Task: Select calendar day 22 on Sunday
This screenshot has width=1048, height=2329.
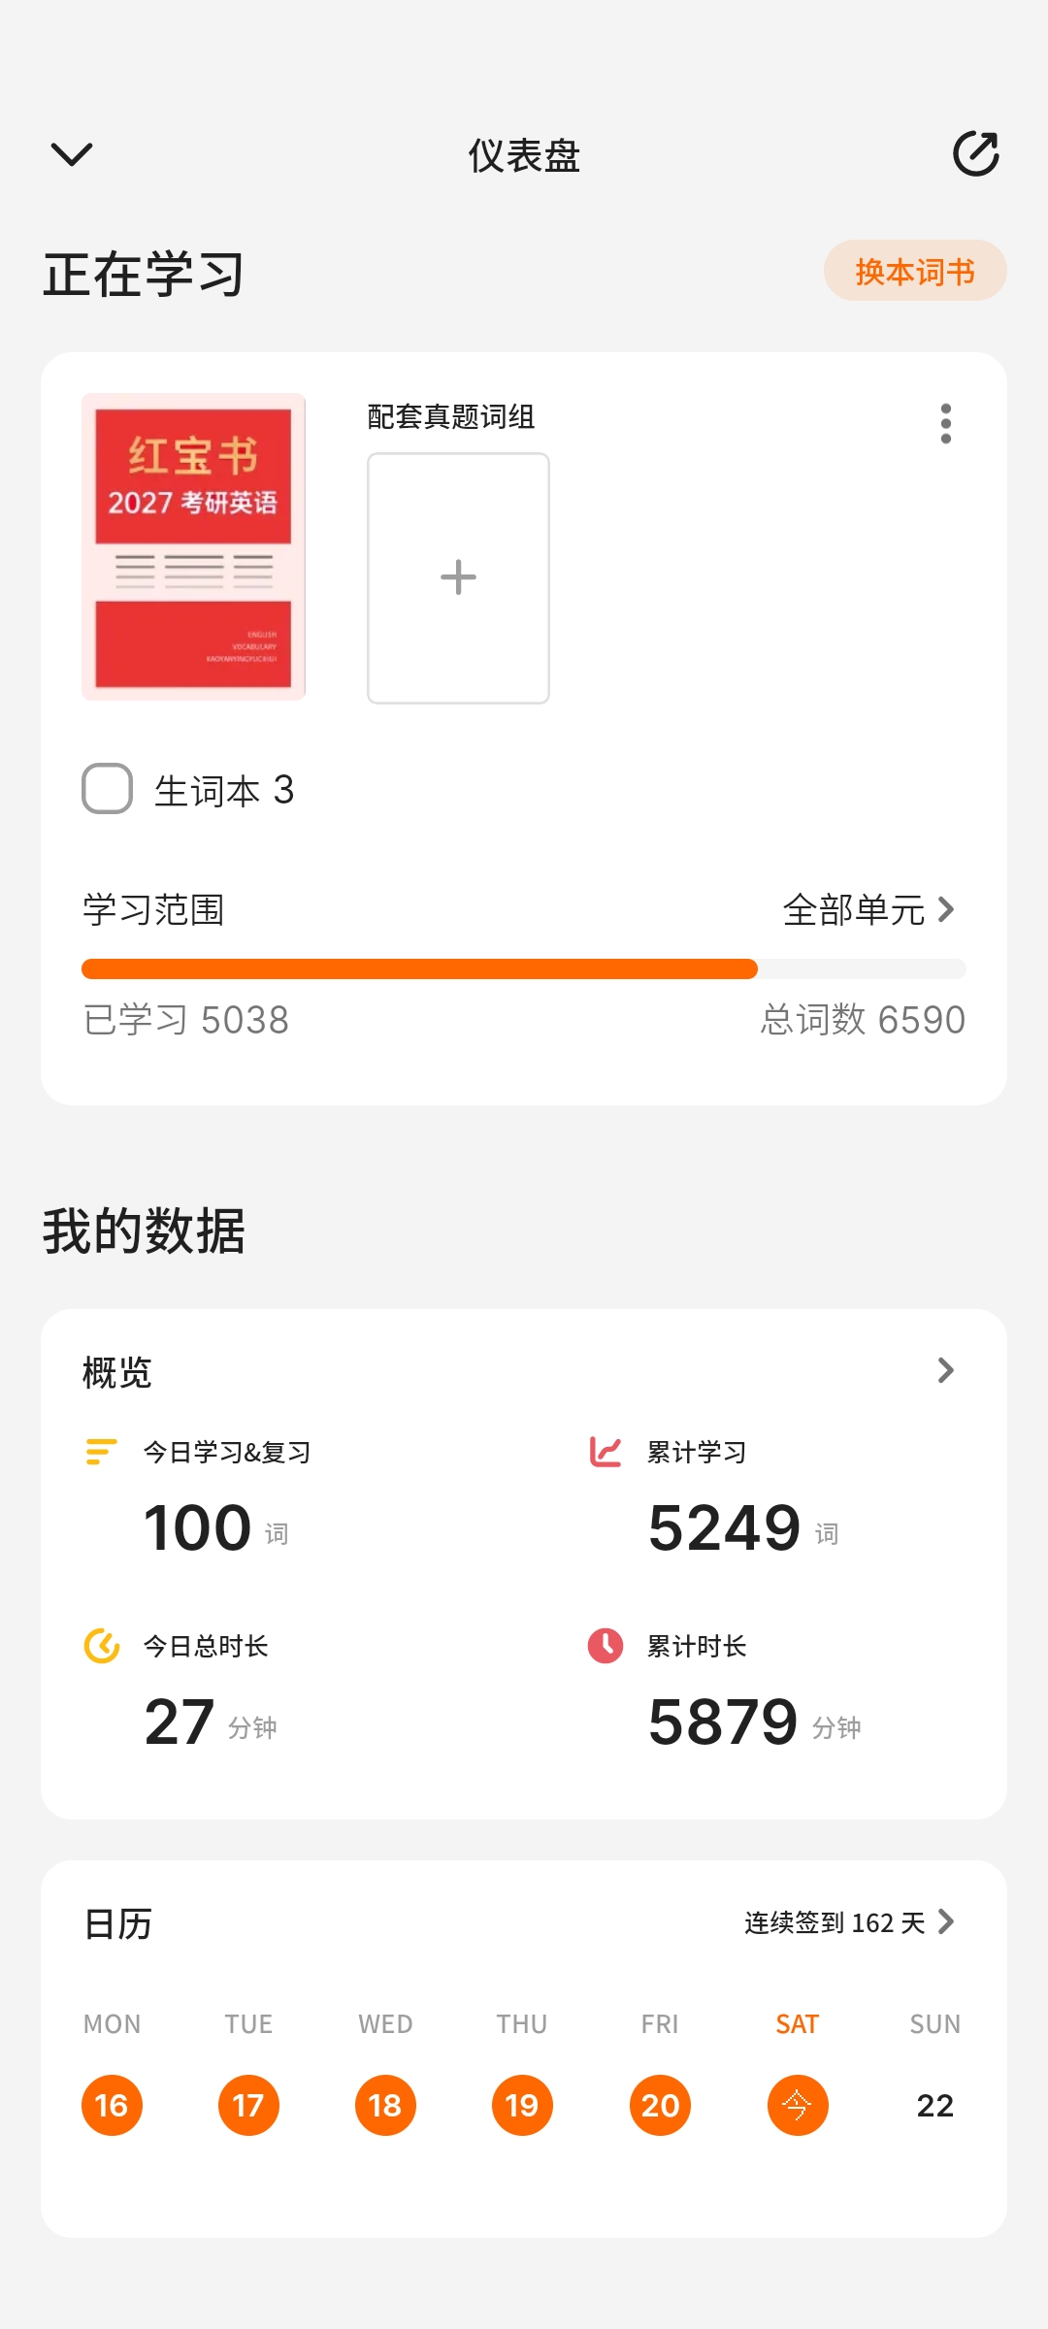Action: tap(934, 2105)
